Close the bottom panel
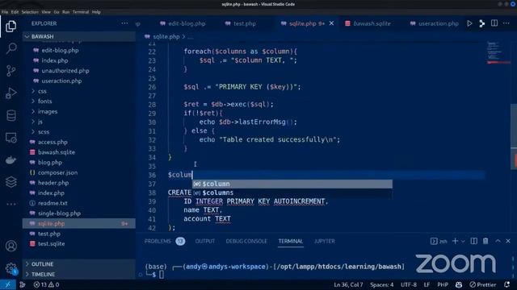This screenshot has height=290, width=517. [508, 241]
